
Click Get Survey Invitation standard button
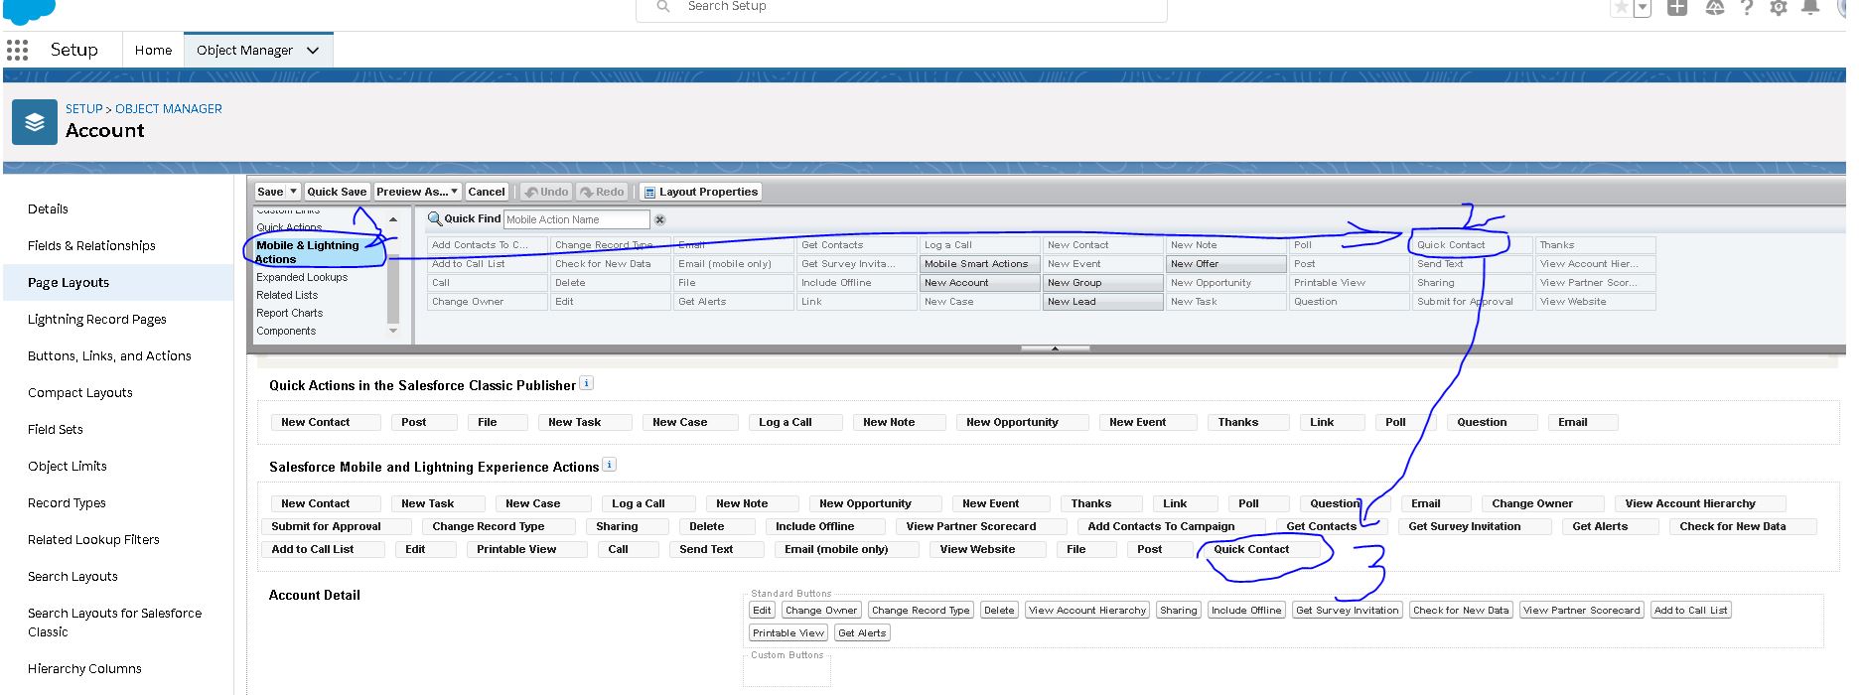pyautogui.click(x=1348, y=611)
